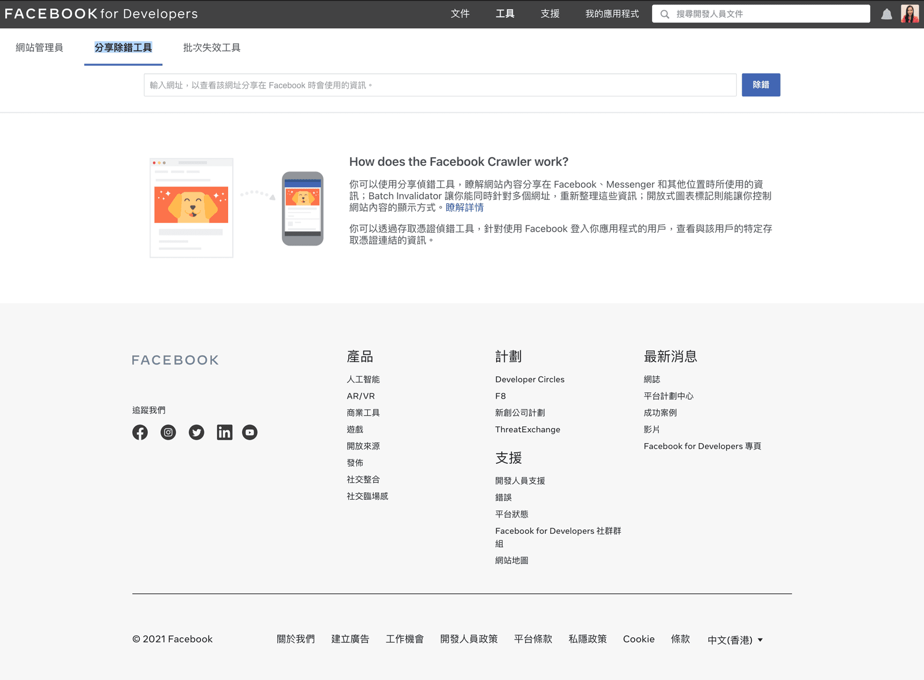Click the 最新消息 column heading

[670, 356]
